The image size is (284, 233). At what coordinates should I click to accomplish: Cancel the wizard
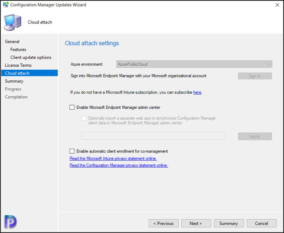262,224
